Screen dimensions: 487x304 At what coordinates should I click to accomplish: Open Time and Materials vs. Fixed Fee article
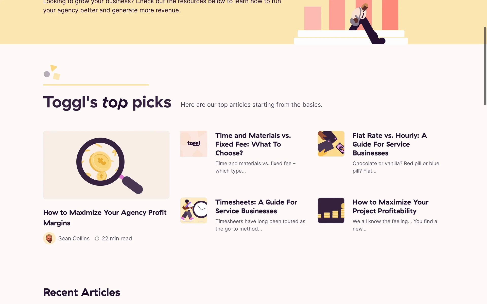tap(253, 144)
